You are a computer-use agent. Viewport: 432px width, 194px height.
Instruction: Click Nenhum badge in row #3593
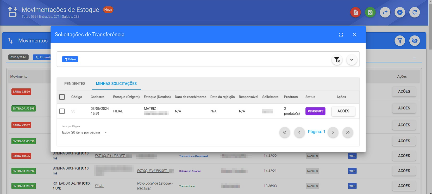pos(312,186)
